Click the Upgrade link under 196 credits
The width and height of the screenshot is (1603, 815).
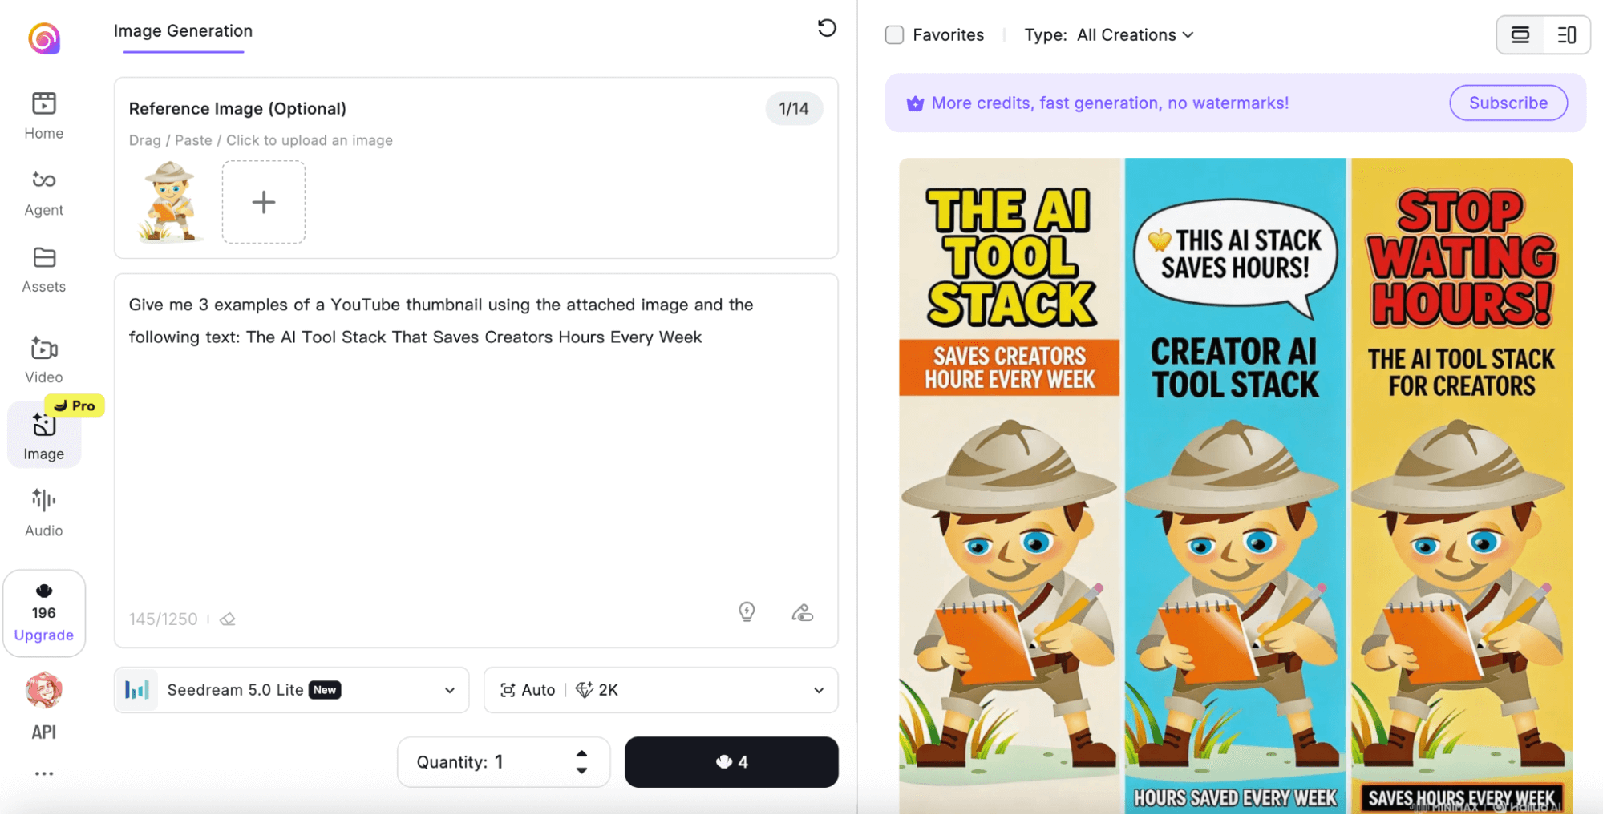click(x=44, y=635)
